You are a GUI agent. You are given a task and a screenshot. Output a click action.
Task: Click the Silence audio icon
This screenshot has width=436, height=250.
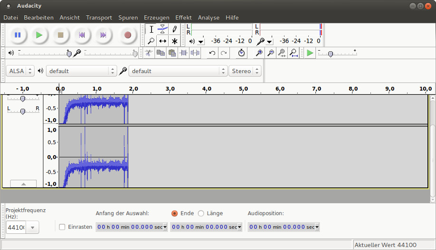pyautogui.click(x=195, y=53)
